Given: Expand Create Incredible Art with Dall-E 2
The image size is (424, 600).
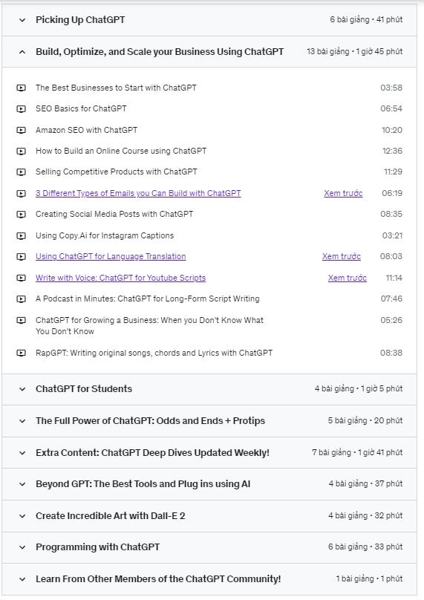Looking at the screenshot, I should tap(209, 516).
